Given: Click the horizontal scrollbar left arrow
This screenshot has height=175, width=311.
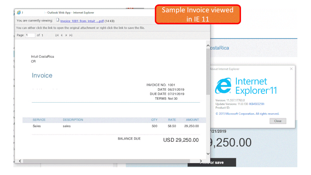Looking at the screenshot, I should 20,161.
